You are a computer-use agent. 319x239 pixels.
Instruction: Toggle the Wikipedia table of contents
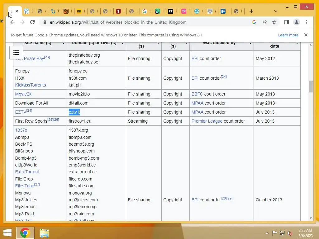coord(16,53)
